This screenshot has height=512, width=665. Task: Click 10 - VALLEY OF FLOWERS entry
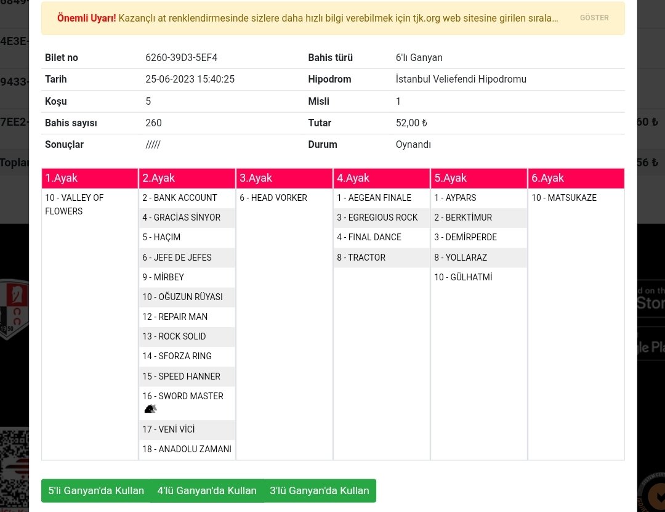75,204
